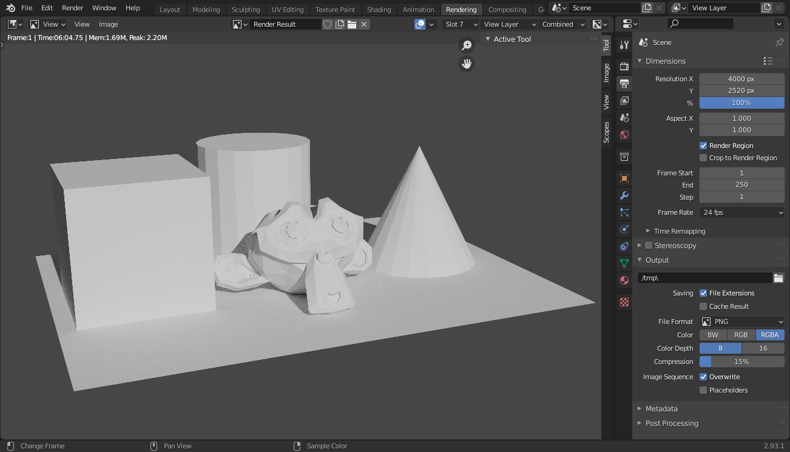Switch to the Compositing workspace tab

[x=507, y=10]
